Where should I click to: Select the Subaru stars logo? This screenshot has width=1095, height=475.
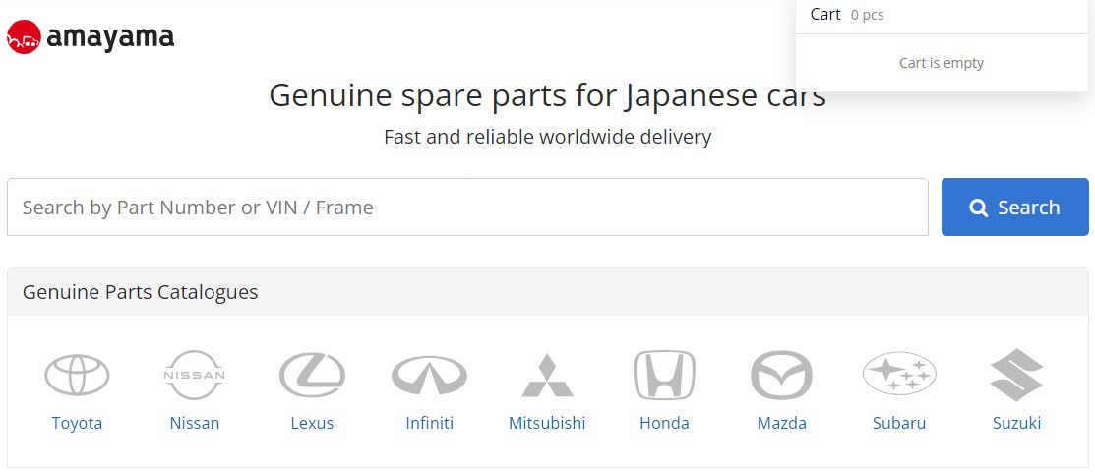(899, 374)
